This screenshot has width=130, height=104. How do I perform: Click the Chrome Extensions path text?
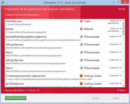(44, 40)
